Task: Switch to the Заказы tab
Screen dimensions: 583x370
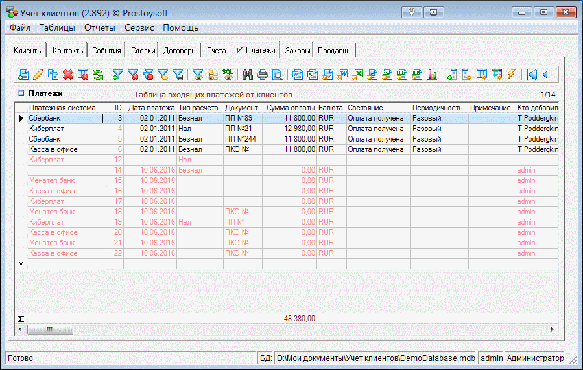Action: [298, 50]
